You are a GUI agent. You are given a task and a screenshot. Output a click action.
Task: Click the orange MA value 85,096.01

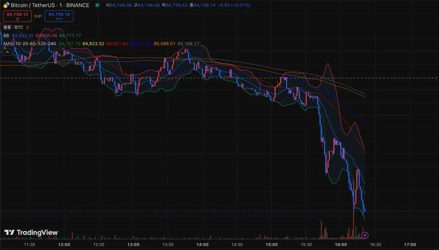tap(165, 43)
